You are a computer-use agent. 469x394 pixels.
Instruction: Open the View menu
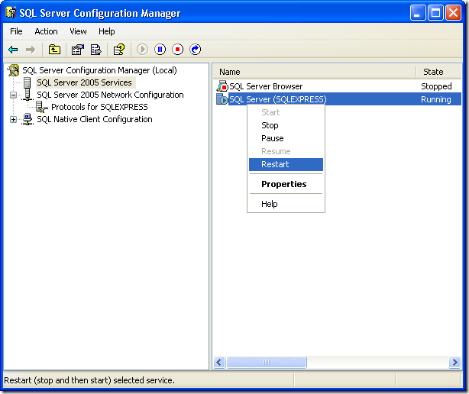point(78,31)
